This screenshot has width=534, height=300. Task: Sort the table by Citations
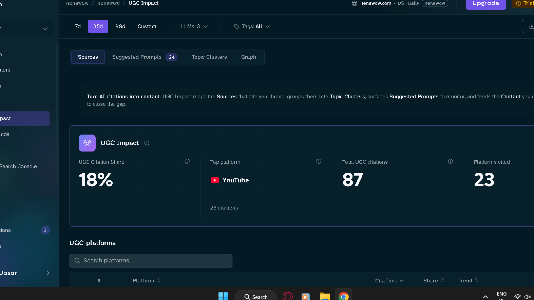tap(389, 281)
